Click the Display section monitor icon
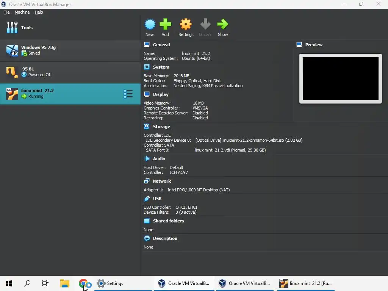 pyautogui.click(x=147, y=94)
